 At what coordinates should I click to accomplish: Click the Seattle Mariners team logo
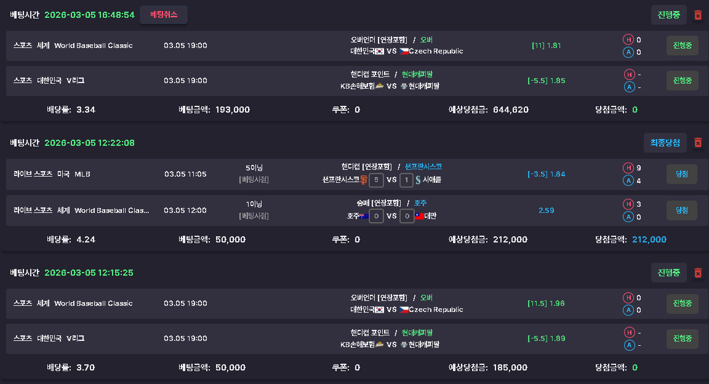[x=418, y=180]
